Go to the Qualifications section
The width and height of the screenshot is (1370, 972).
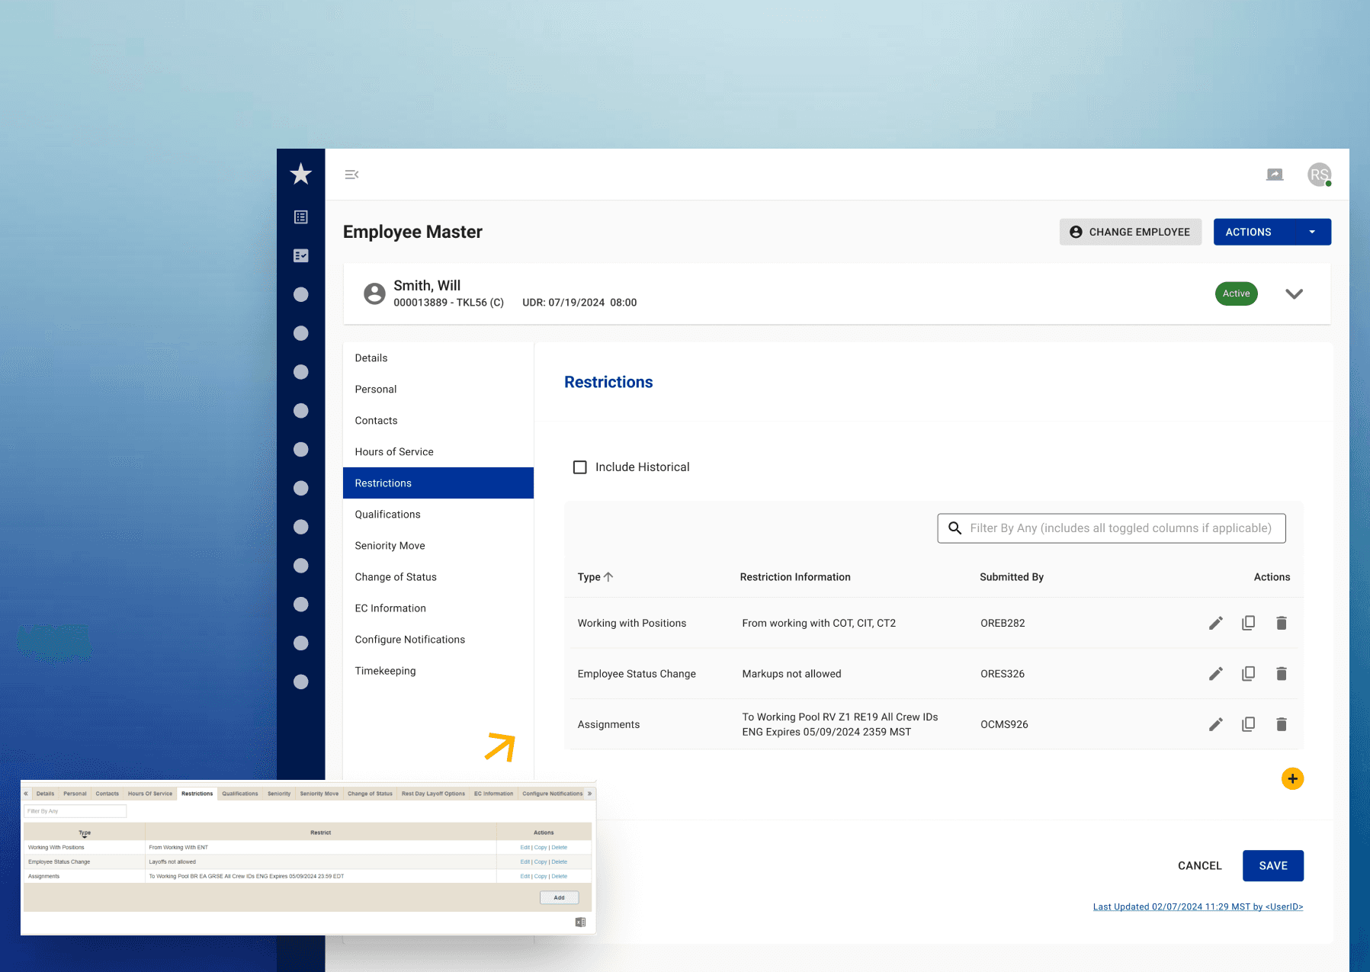(x=438, y=515)
